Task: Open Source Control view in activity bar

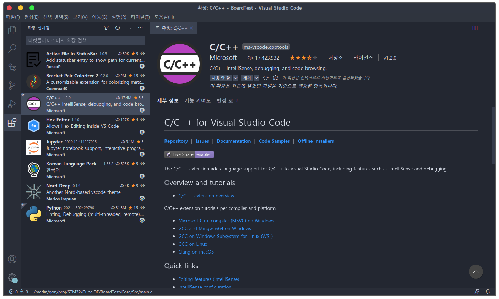Action: click(x=12, y=85)
